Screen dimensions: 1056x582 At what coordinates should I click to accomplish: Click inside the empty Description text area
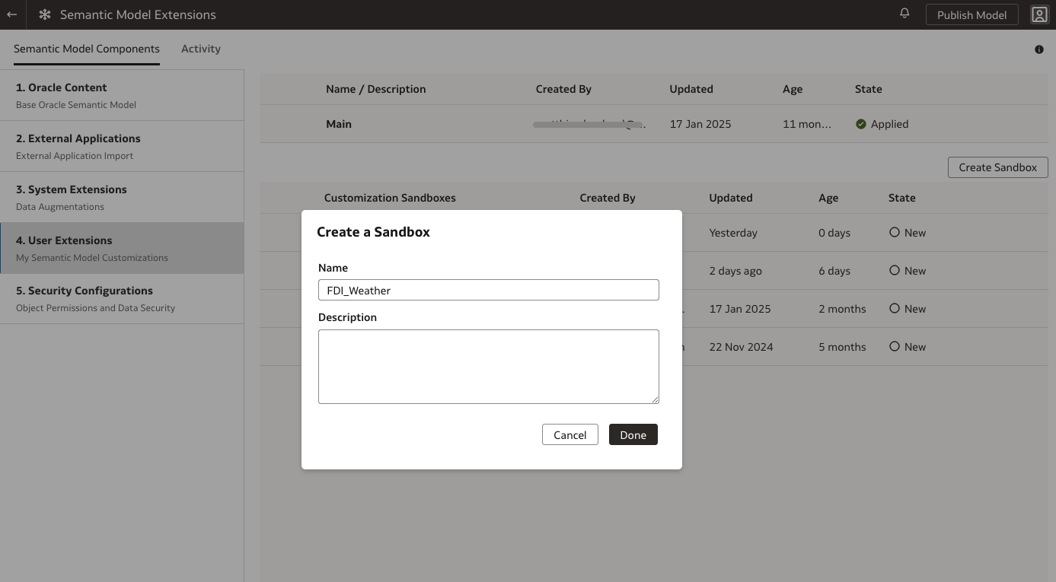(x=488, y=366)
